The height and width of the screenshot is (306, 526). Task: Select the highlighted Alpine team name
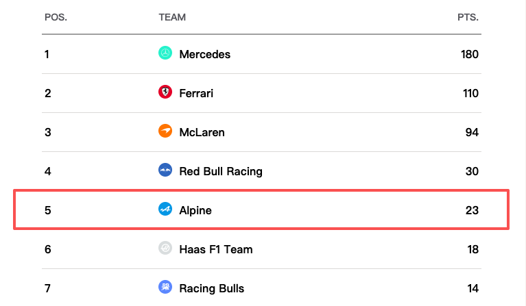pos(195,210)
